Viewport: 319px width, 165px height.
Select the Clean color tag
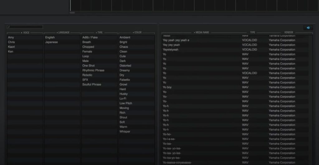[137, 51]
